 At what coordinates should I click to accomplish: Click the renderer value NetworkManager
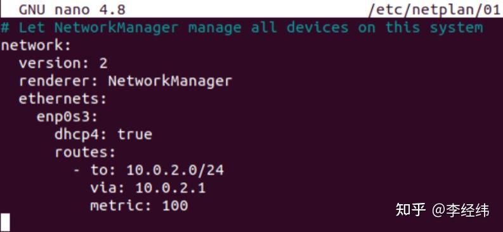[x=170, y=82]
